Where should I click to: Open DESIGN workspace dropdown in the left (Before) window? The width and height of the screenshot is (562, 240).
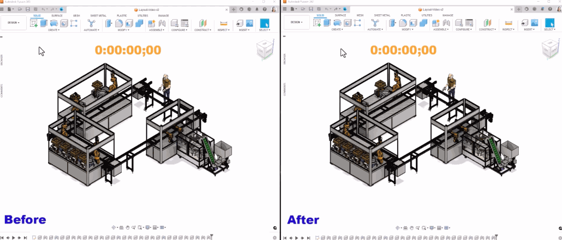[14, 22]
